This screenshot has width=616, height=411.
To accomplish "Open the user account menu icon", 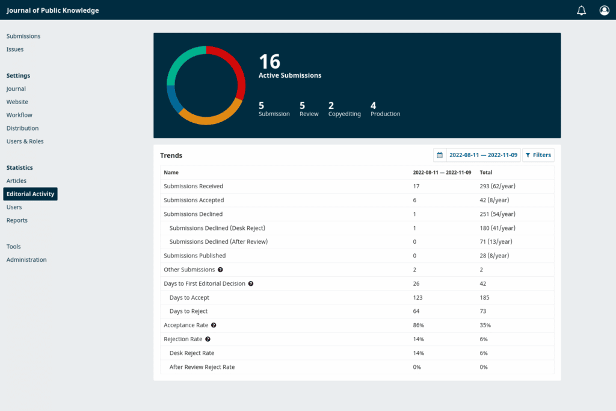I will (604, 10).
